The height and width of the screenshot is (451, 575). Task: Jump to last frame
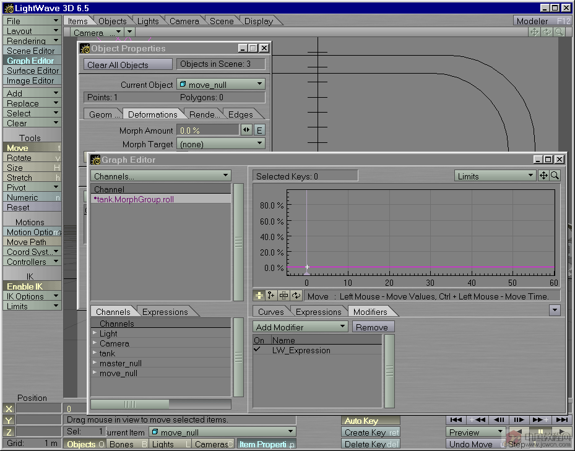click(x=561, y=420)
